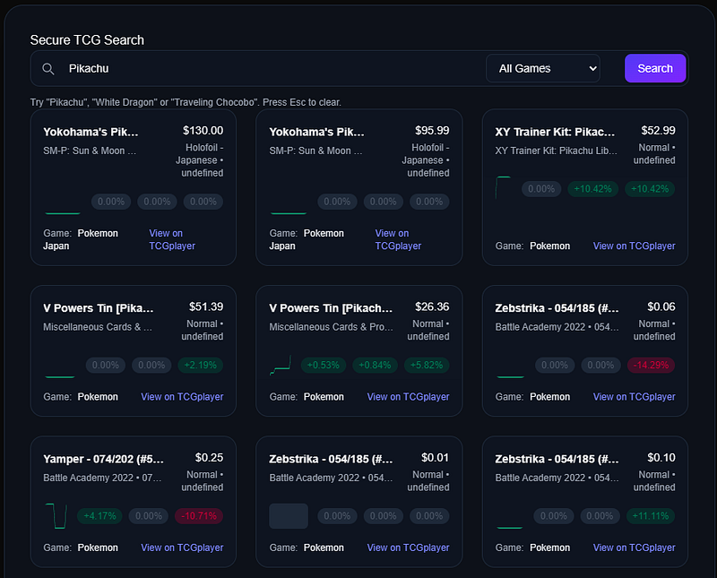This screenshot has height=578, width=717.
Task: Open View on TCGplayer for XY Trainer Kit
Action: click(634, 246)
